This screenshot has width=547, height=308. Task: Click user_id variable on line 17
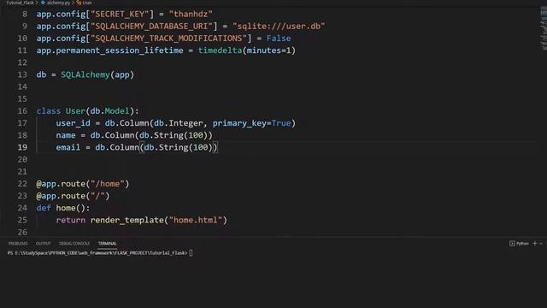73,123
